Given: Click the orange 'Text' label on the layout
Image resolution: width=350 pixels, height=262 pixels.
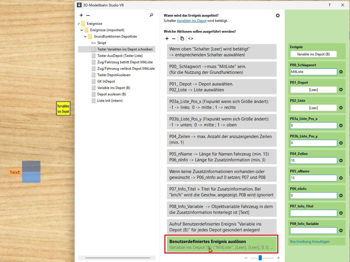Looking at the screenshot, I should [x=15, y=172].
